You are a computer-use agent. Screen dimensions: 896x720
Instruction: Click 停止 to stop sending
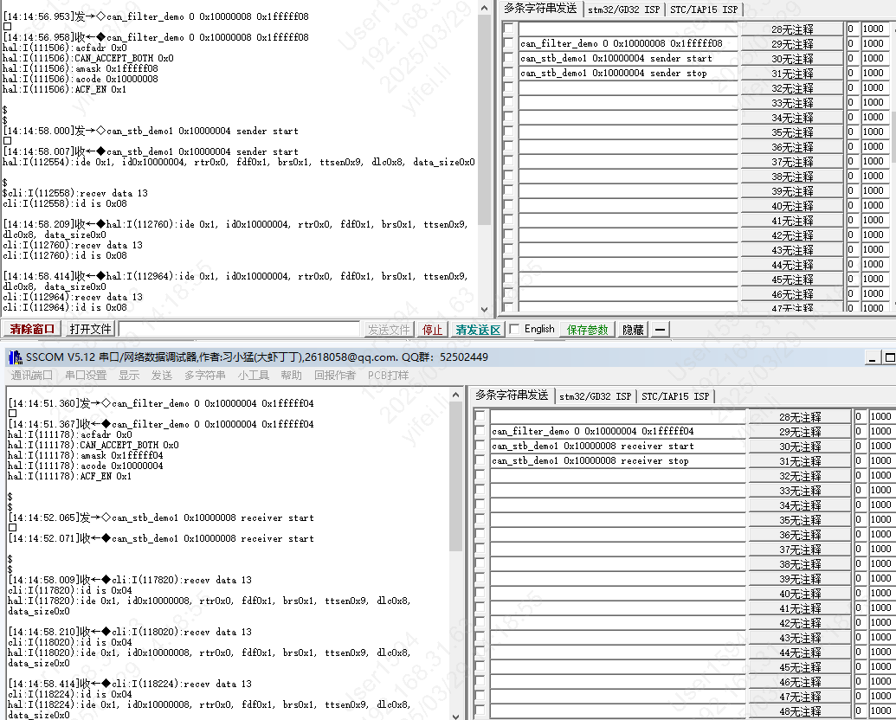click(432, 329)
